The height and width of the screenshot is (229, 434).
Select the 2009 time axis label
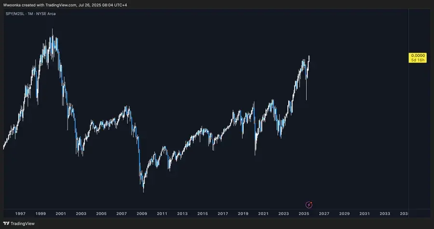(x=142, y=214)
